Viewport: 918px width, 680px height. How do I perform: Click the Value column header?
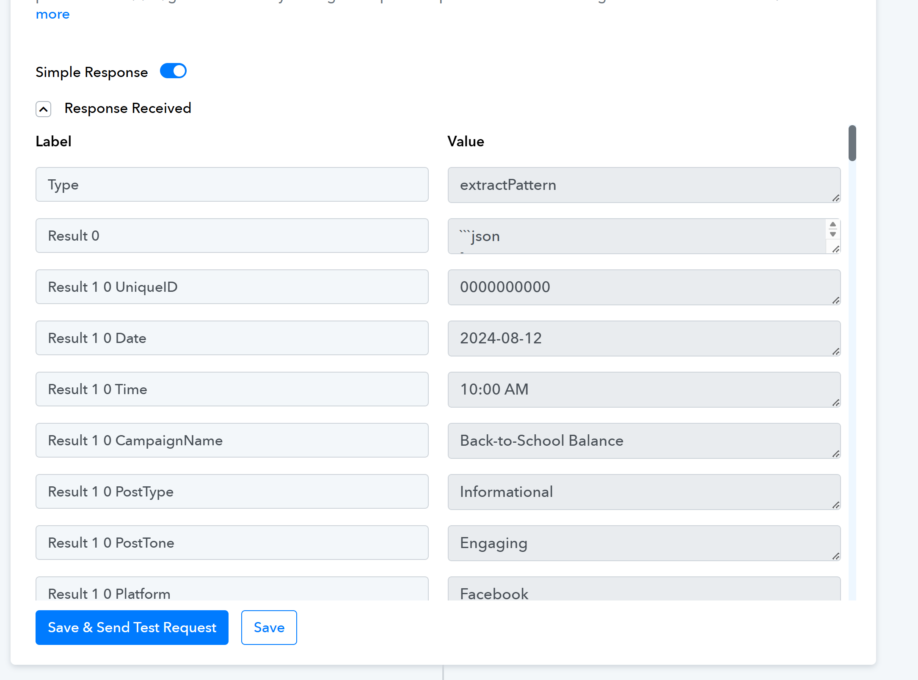(x=466, y=142)
